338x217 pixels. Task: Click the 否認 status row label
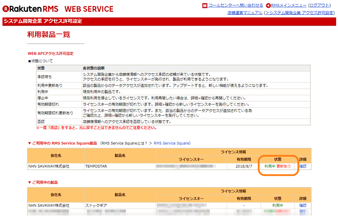pos(41,122)
